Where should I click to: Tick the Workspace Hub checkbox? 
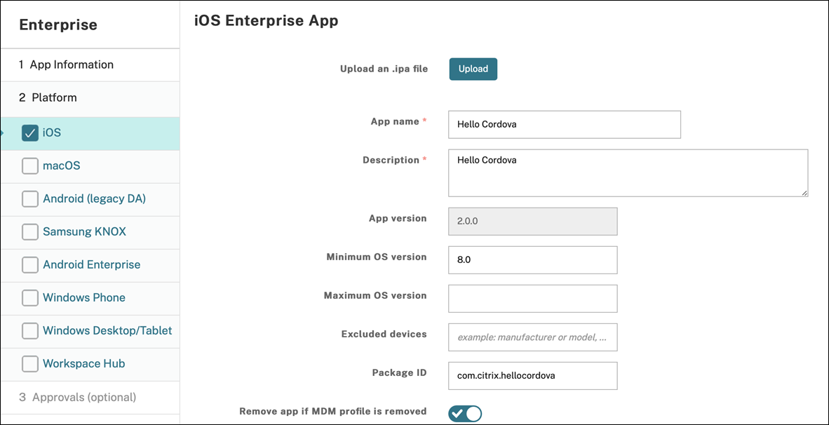coord(30,364)
